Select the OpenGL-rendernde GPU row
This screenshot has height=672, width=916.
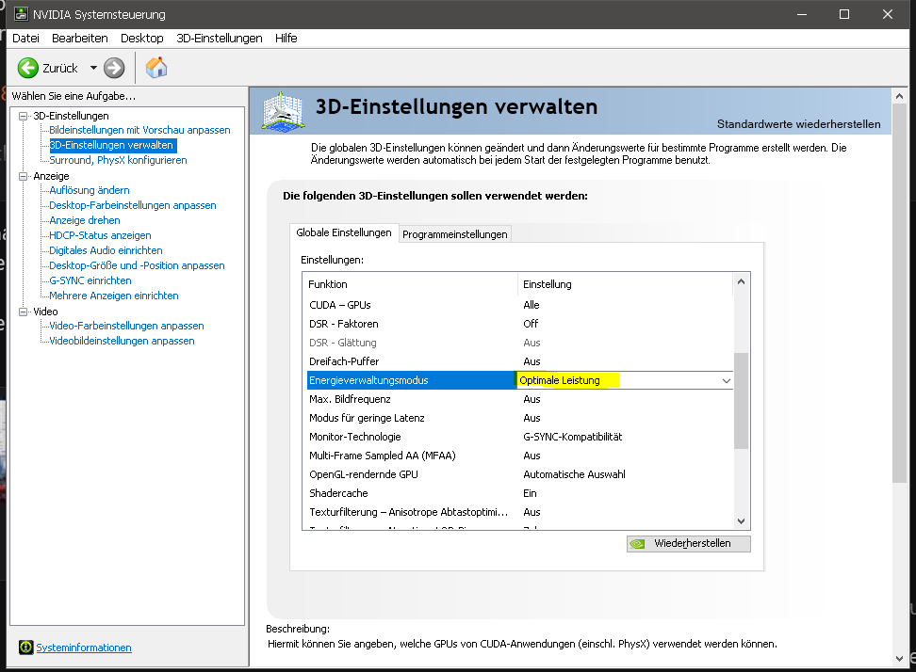(520, 475)
